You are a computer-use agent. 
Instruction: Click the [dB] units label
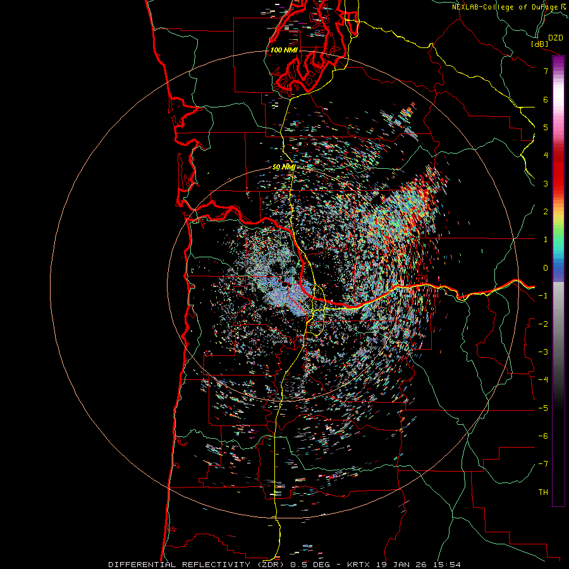click(x=539, y=44)
